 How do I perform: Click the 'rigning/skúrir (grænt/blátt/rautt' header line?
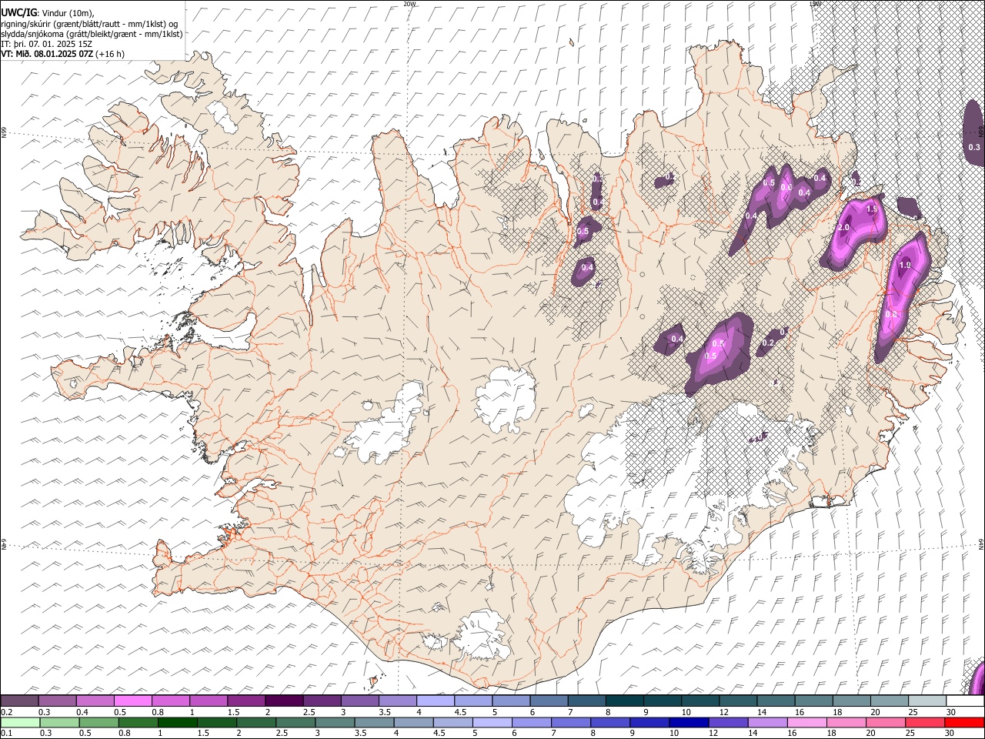click(x=91, y=24)
